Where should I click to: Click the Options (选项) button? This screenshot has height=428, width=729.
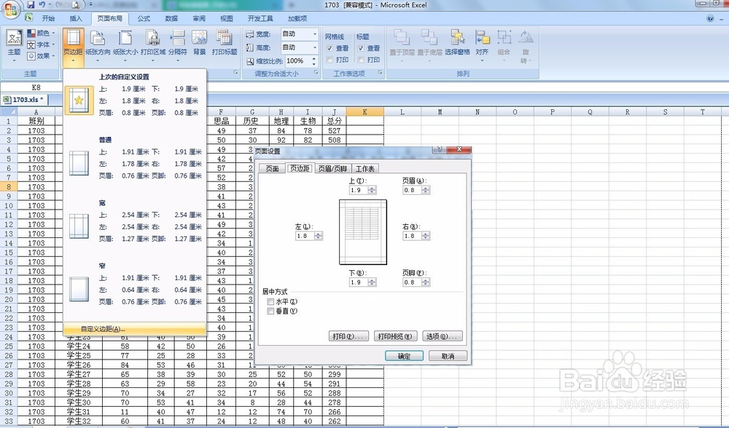(443, 336)
